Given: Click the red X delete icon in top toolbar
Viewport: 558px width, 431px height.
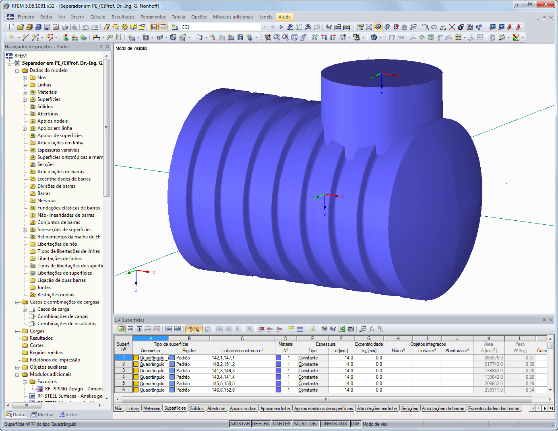Looking at the screenshot, I should pos(452,27).
